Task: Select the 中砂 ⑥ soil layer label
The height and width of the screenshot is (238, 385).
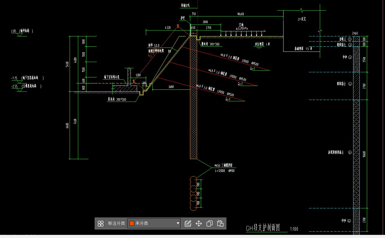Action: [x=346, y=221]
